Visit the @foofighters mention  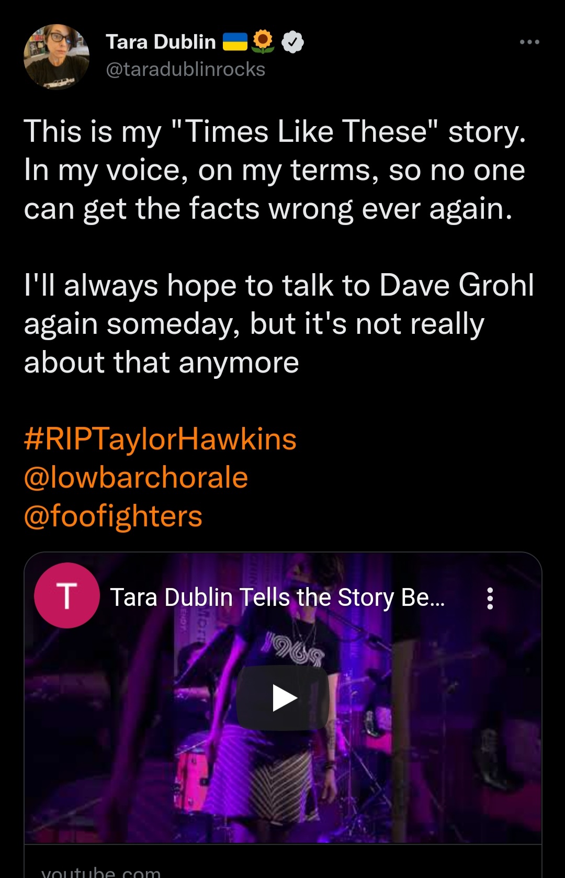[113, 516]
